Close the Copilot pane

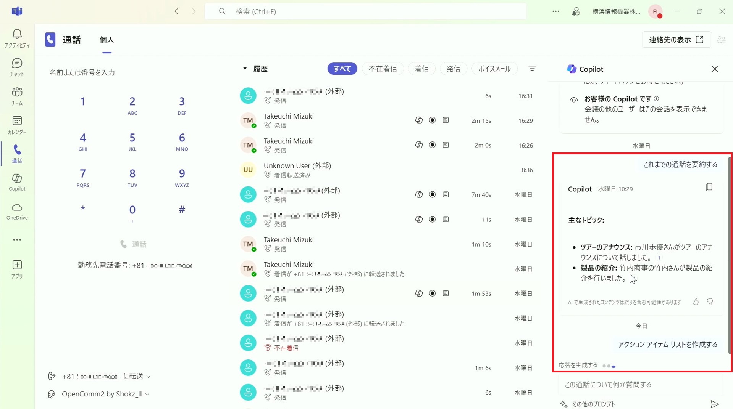tap(715, 69)
